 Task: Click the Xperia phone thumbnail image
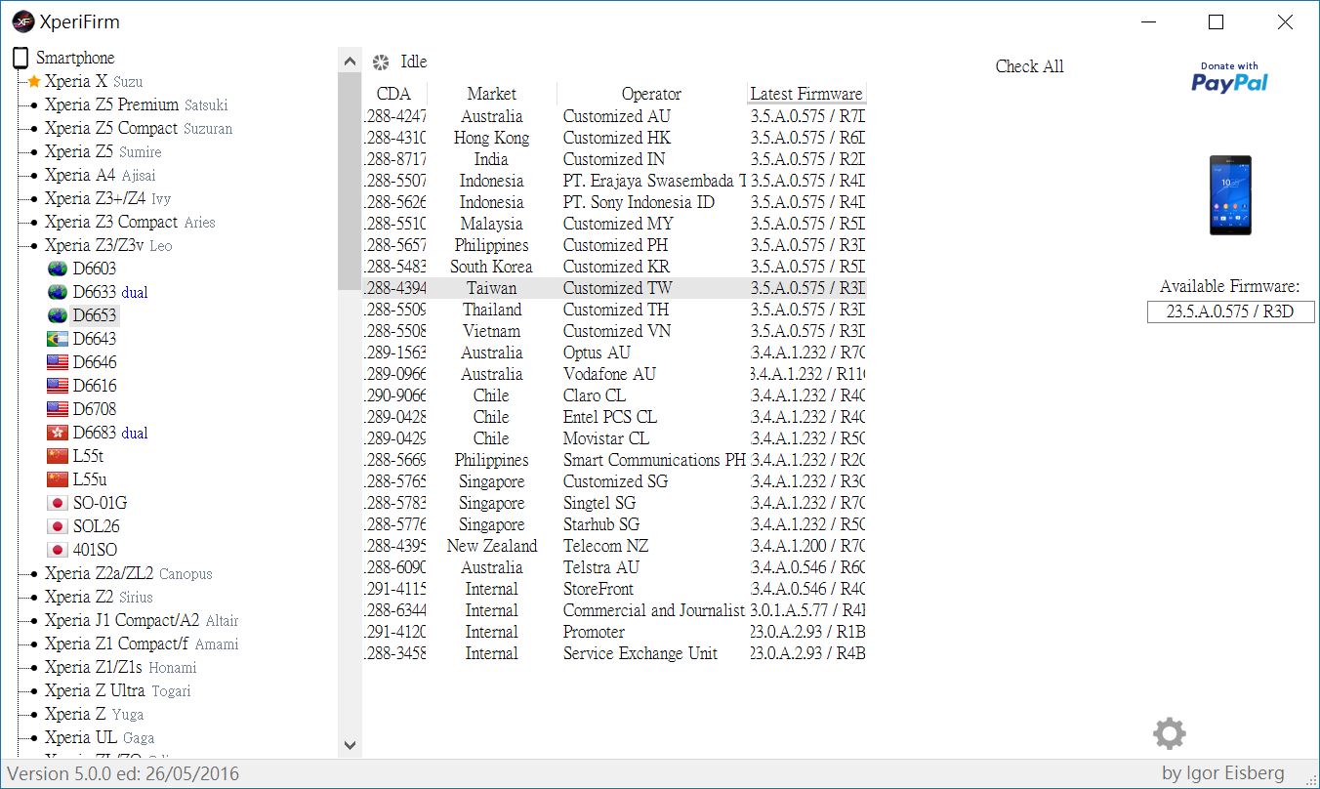coord(1230,195)
